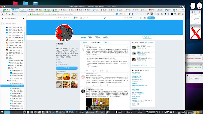Collapse the グループB bookmark folder
The width and height of the screenshot is (203, 114).
click(x=7, y=81)
